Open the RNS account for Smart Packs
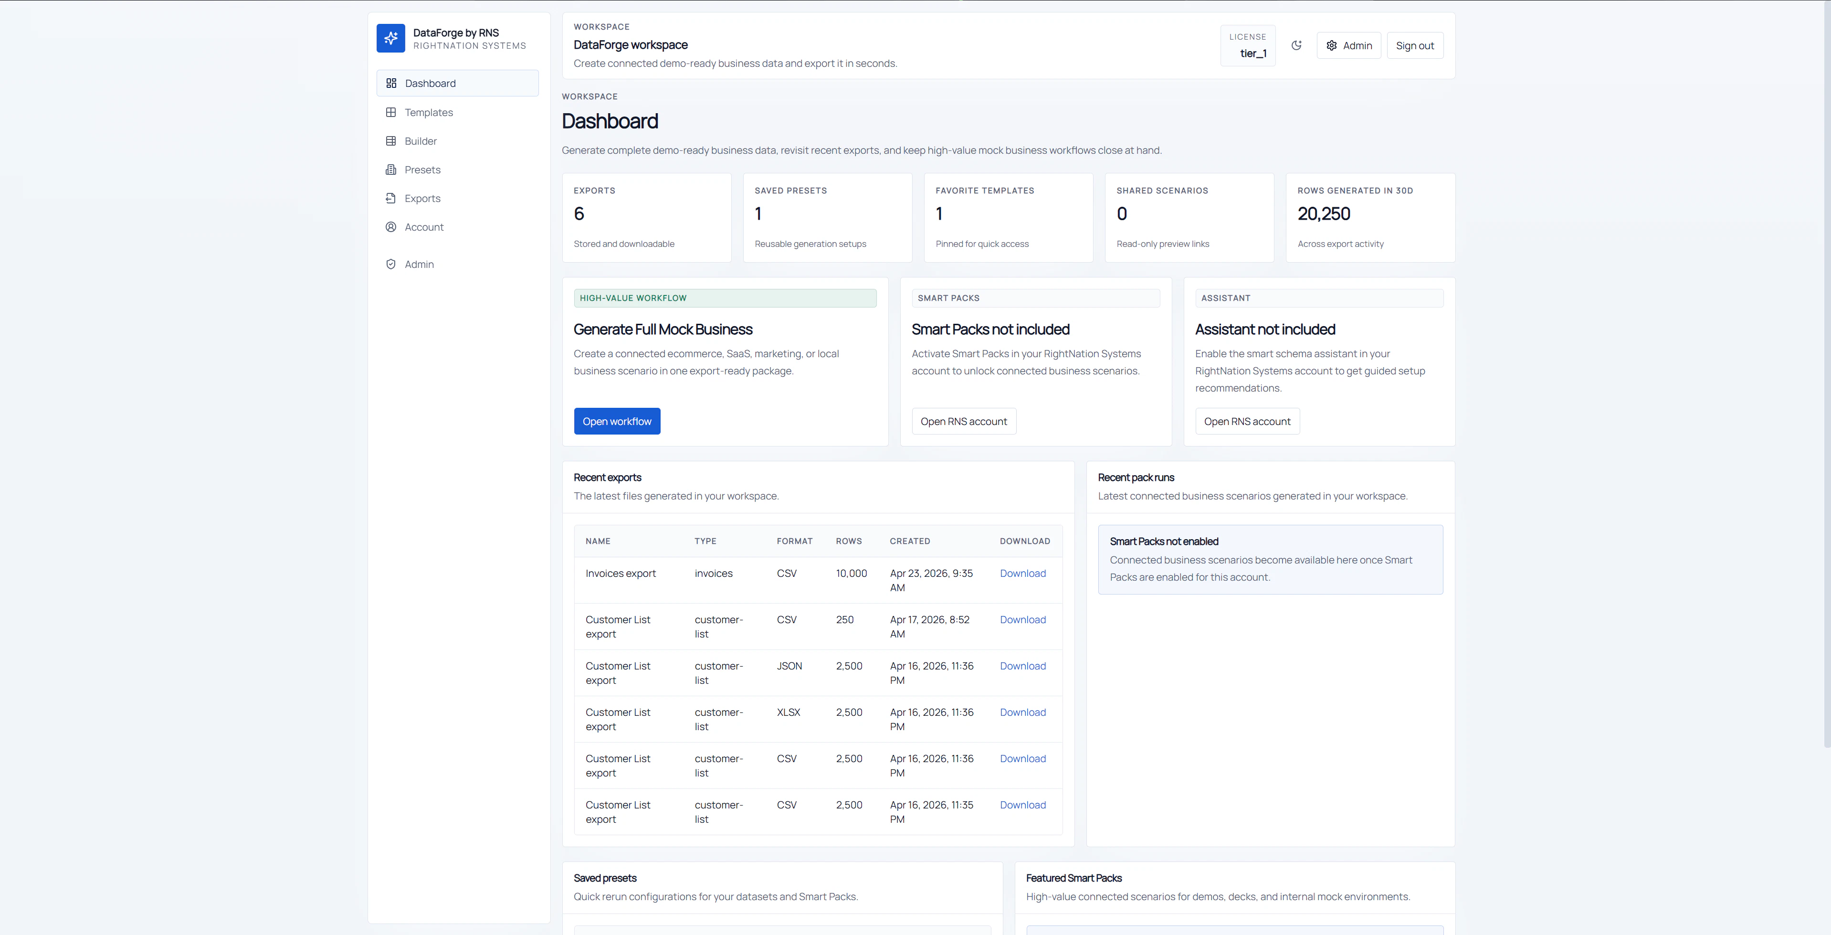Screen dimensions: 1831x935 (x=963, y=422)
